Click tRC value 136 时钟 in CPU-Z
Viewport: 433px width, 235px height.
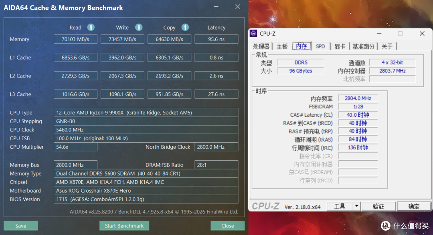[x=358, y=147]
